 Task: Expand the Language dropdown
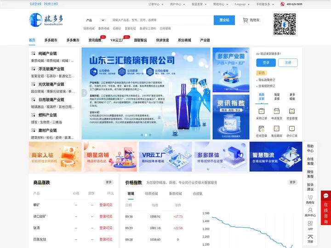pos(242,4)
